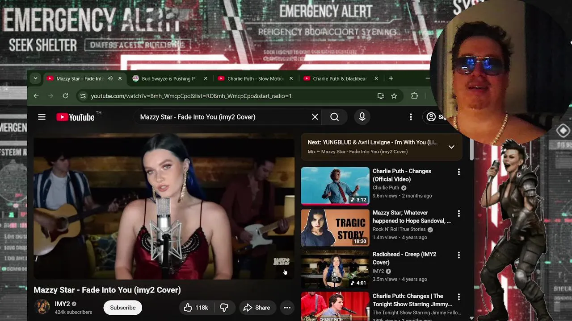Open a new browser tab
The width and height of the screenshot is (572, 321).
tap(391, 78)
